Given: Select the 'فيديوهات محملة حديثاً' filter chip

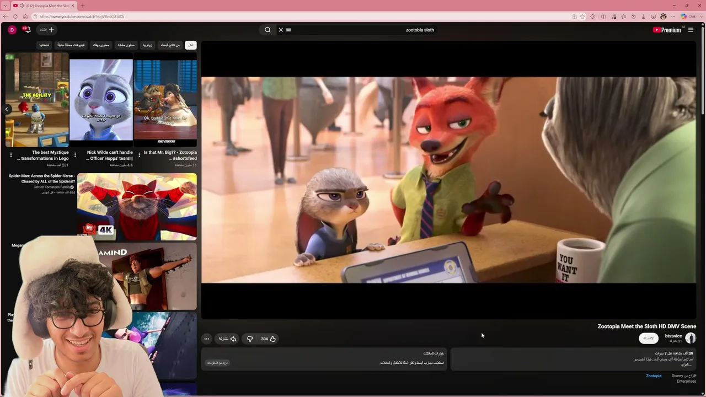Looking at the screenshot, I should 71,45.
